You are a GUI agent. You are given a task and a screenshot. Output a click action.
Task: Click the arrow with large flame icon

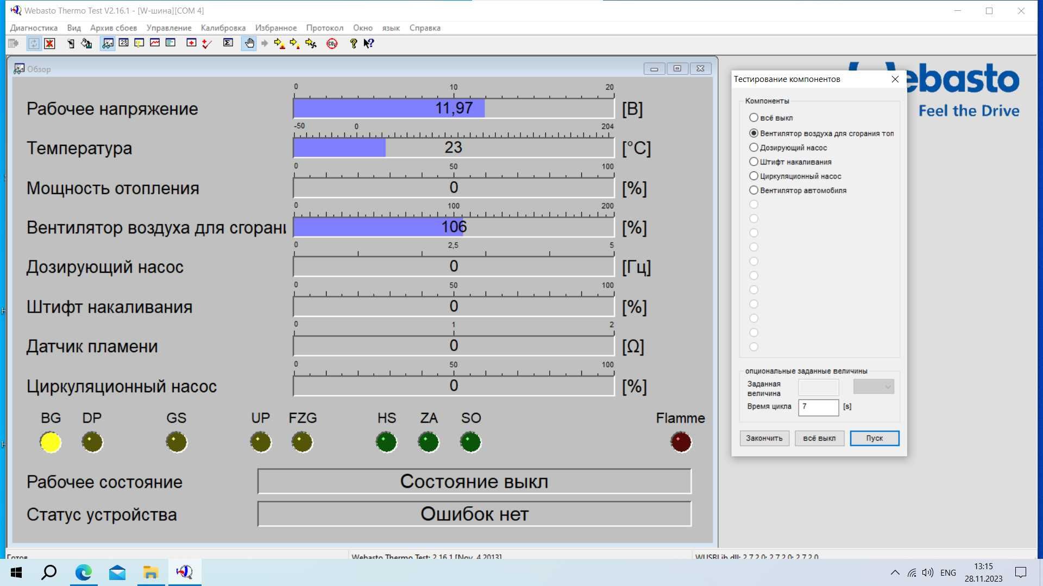click(x=280, y=43)
